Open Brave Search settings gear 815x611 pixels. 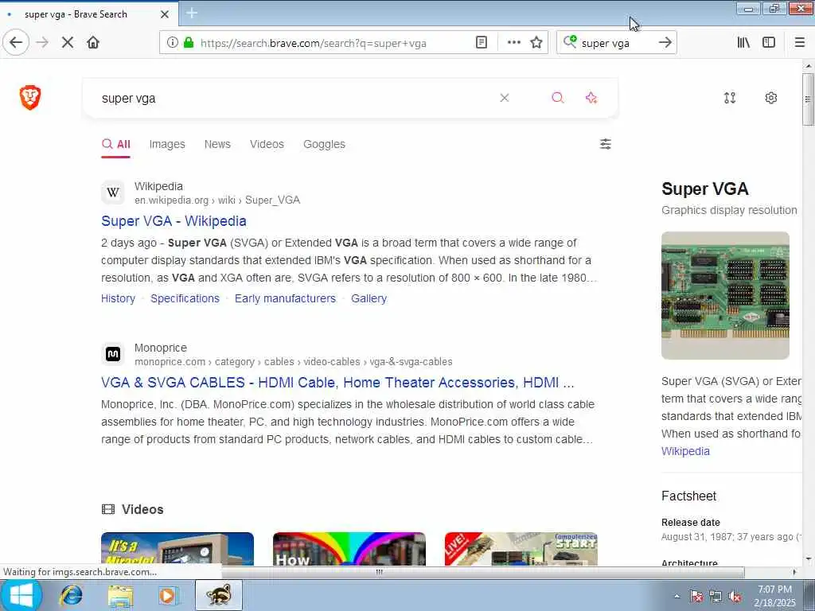click(x=770, y=98)
